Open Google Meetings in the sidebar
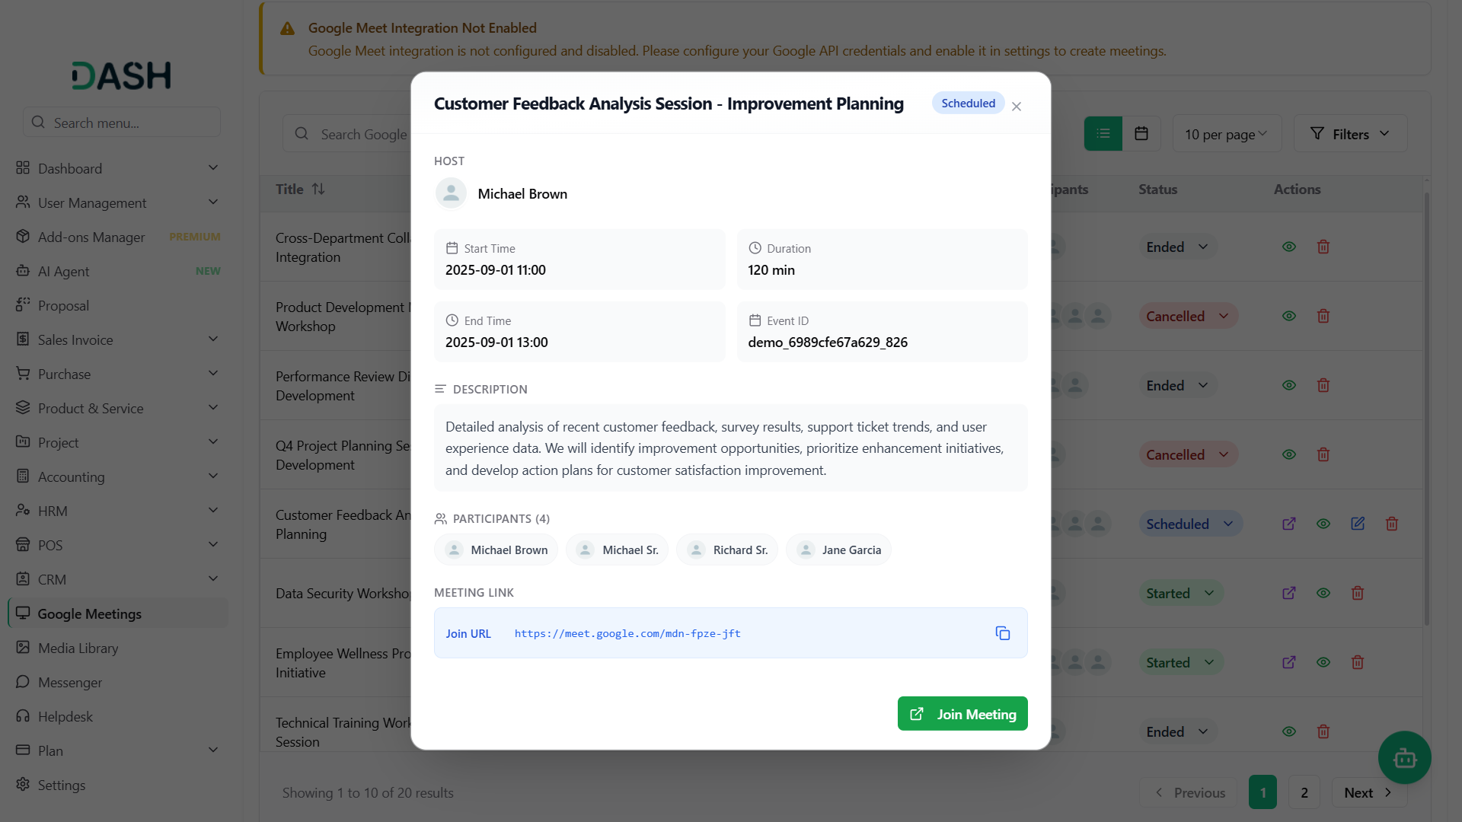1462x822 pixels. click(118, 613)
